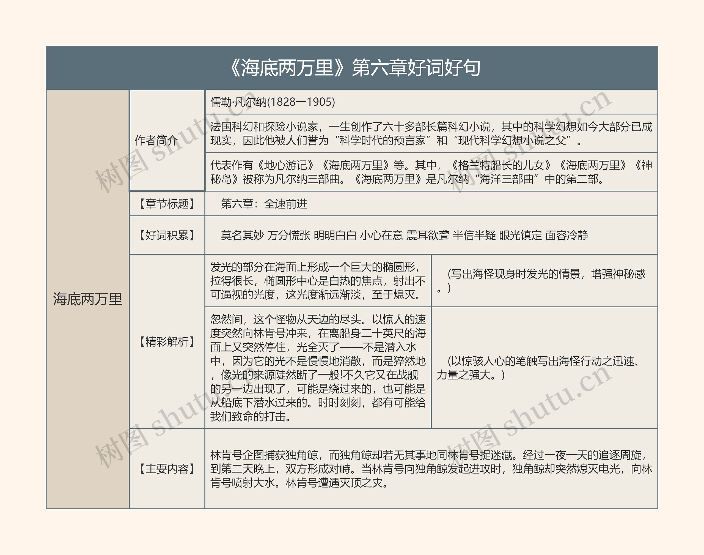Select the root cell 海底两万里

tap(88, 299)
